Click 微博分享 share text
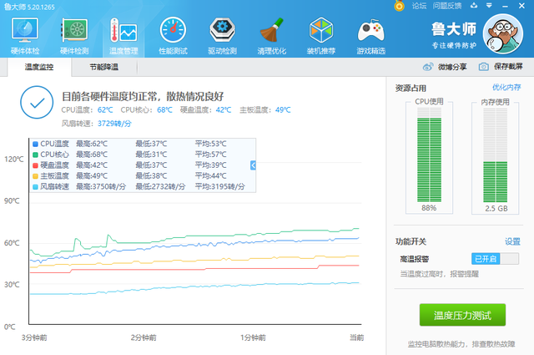Screen dimensions: 534x355 point(452,67)
